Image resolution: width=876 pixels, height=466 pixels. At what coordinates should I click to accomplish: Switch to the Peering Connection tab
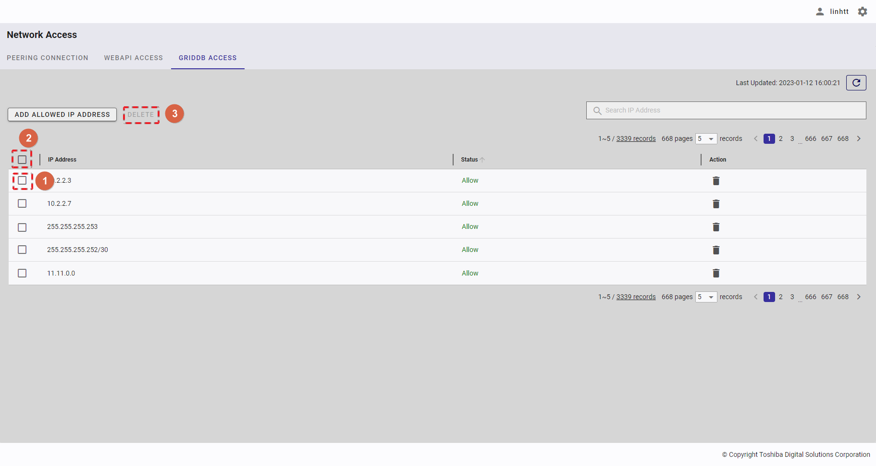click(48, 58)
